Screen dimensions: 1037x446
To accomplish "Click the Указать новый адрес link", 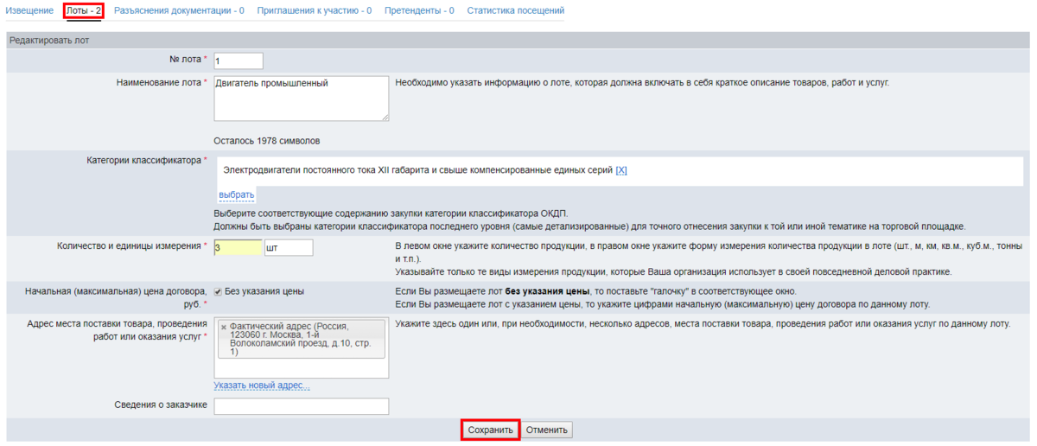I will point(262,385).
